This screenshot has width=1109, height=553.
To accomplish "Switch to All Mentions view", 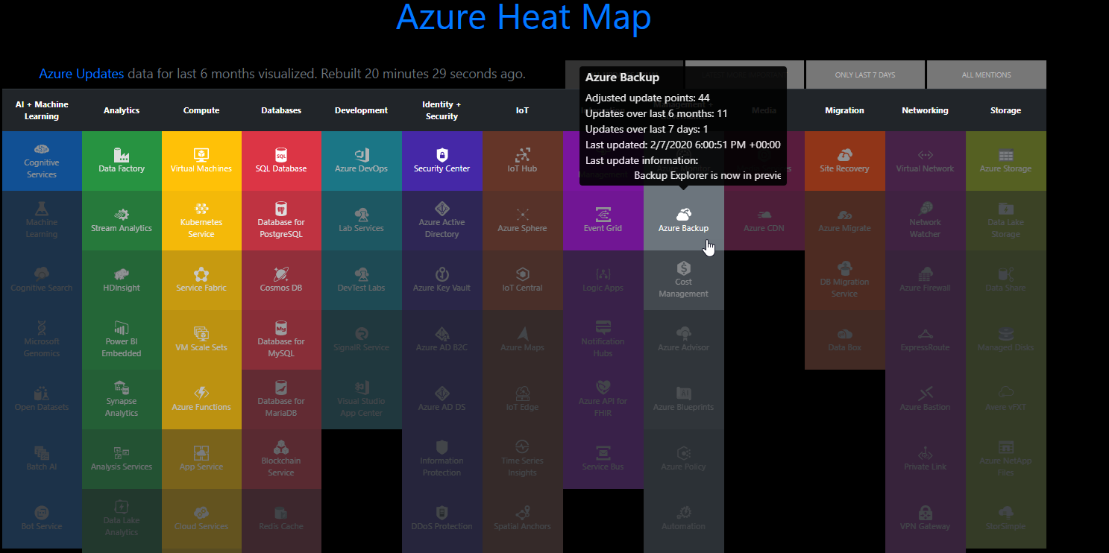I will tap(986, 75).
